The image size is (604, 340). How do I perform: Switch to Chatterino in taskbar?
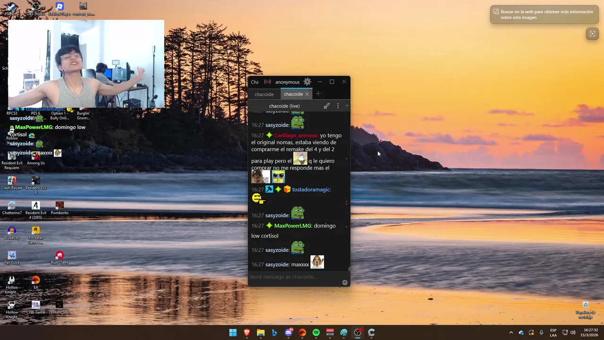(371, 332)
